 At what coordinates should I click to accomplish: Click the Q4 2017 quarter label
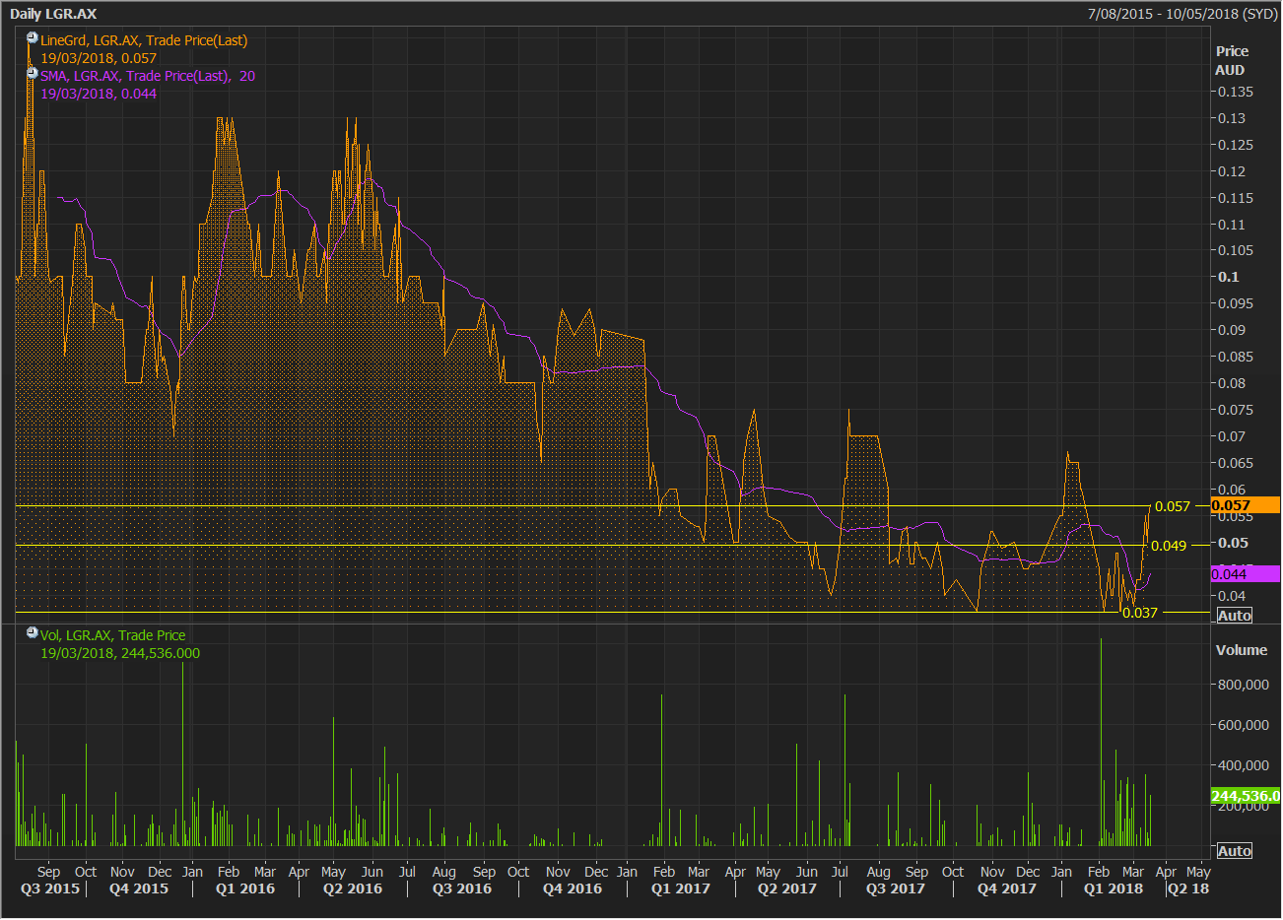point(1007,888)
